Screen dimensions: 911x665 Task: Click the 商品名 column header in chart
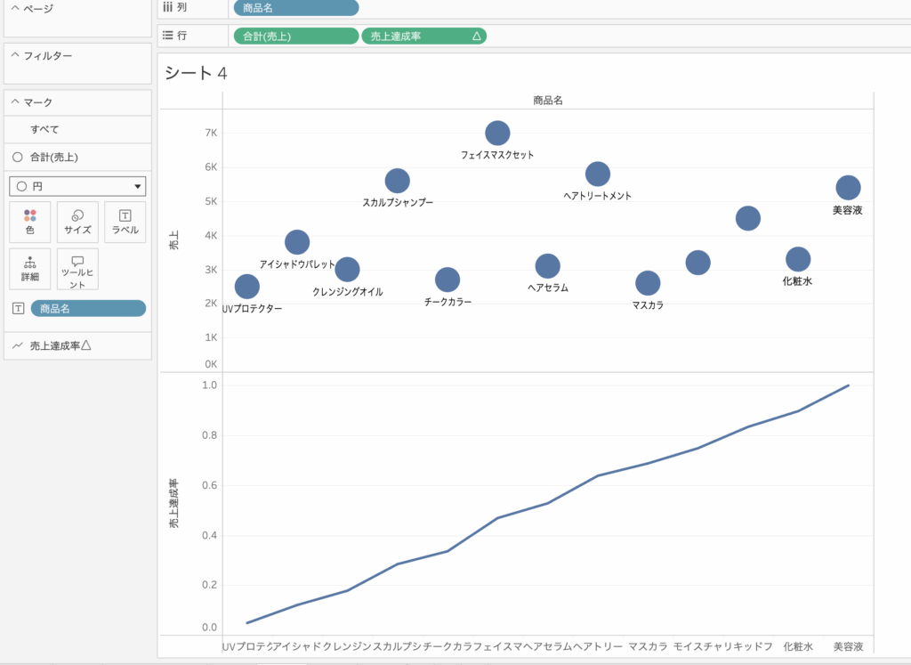[548, 101]
